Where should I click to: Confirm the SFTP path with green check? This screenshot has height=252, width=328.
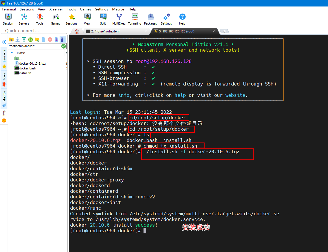(64, 46)
